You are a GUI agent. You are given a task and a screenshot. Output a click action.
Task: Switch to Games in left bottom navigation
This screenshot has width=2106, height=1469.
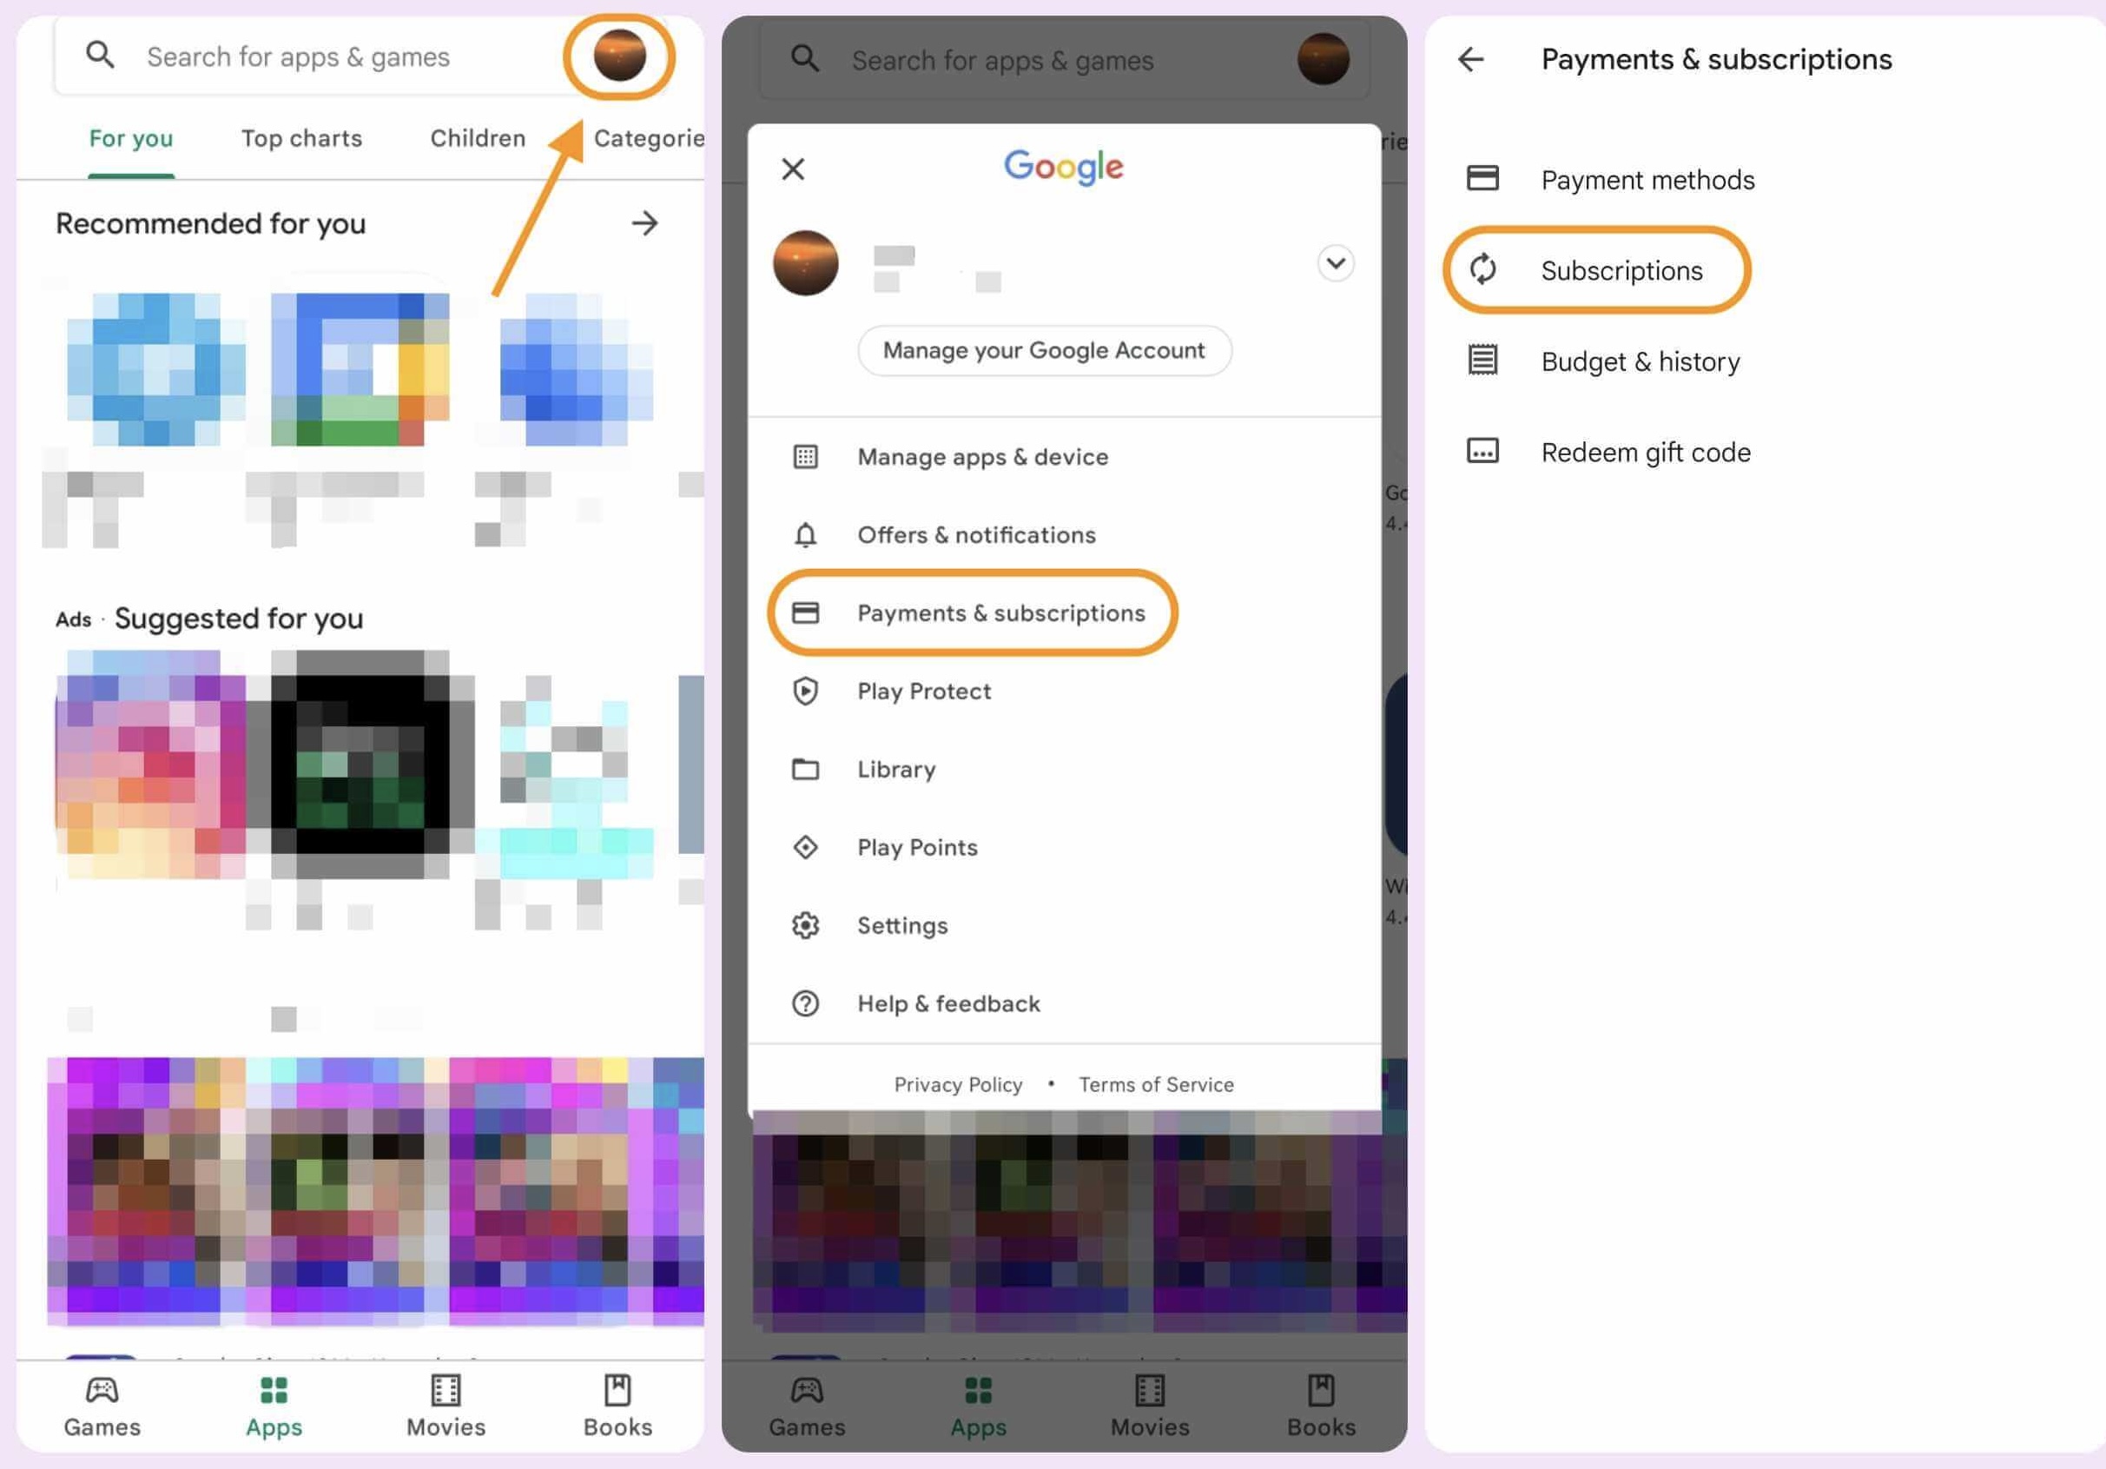pos(102,1406)
